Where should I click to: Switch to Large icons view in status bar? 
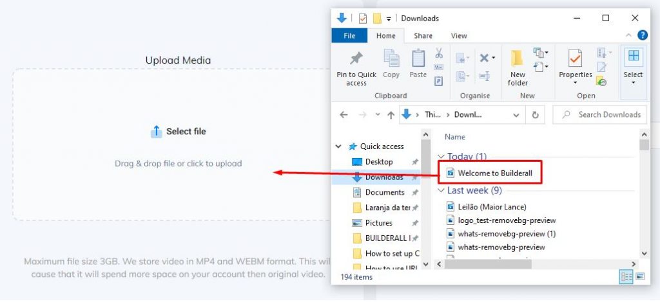tap(640, 276)
